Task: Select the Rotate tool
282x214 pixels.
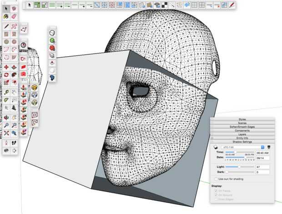Action: pyautogui.click(x=6, y=75)
